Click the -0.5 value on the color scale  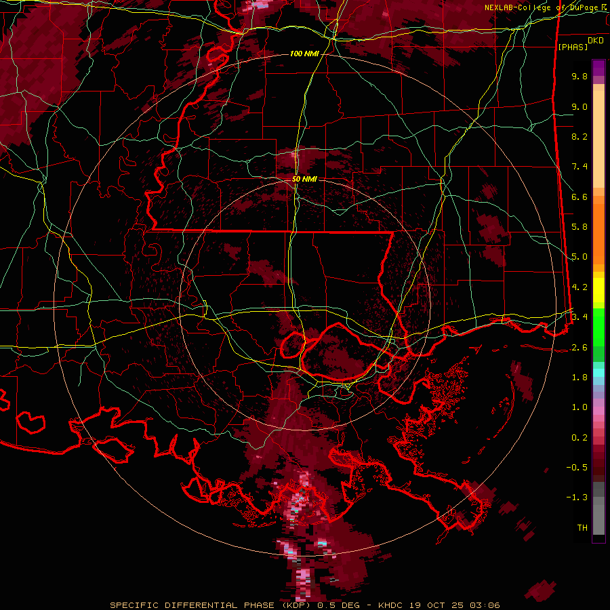click(x=577, y=467)
